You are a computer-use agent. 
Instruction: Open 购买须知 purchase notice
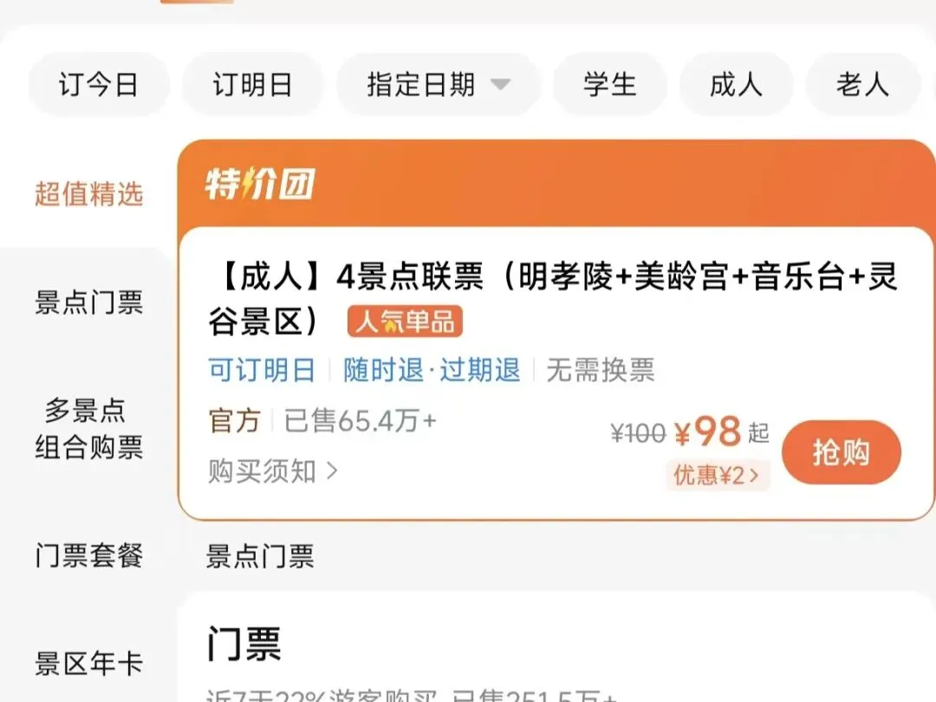[x=273, y=471]
